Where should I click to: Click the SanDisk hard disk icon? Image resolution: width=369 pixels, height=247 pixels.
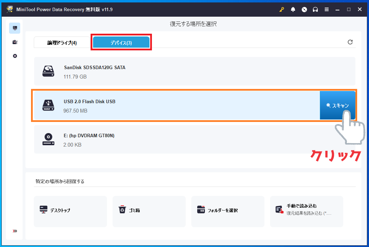(48, 71)
